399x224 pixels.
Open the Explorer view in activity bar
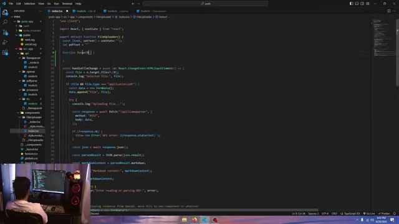[x=5, y=12]
